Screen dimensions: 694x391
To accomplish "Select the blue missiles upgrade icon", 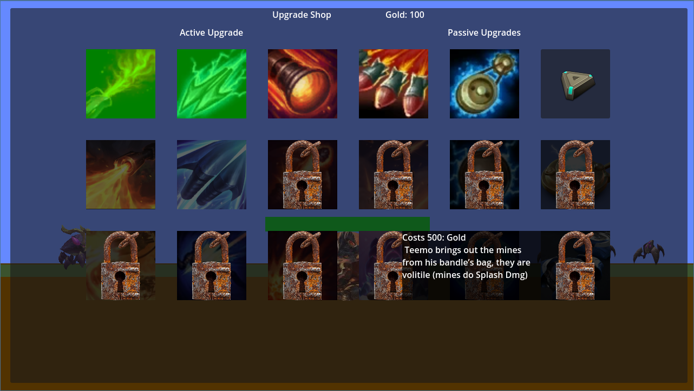I will (x=212, y=175).
